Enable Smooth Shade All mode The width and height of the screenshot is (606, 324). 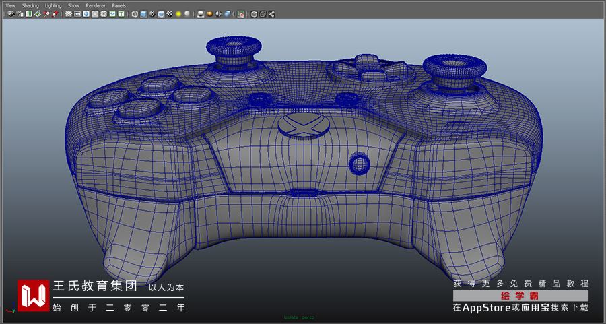144,14
